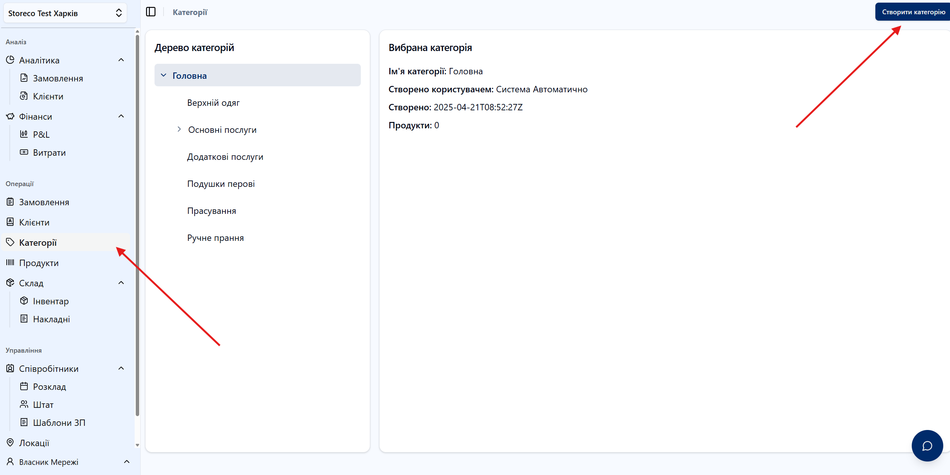Click the Аналітика Клієнти file icon
Image resolution: width=950 pixels, height=475 pixels.
point(24,96)
